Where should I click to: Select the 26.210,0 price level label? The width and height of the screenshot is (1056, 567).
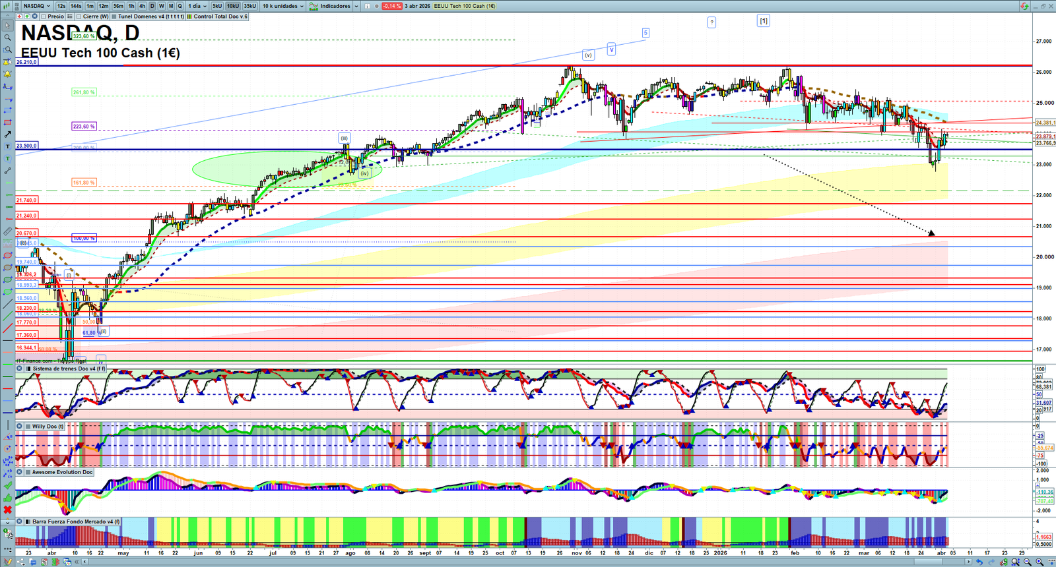click(x=26, y=62)
